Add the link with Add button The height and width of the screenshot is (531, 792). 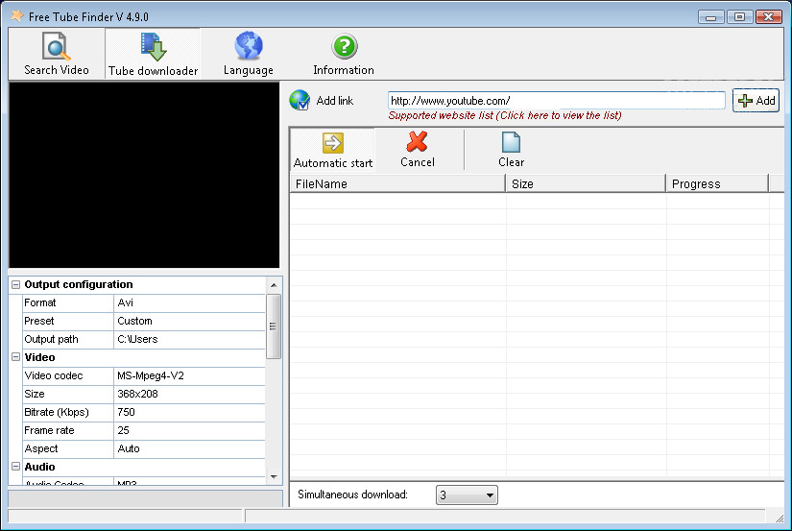[x=756, y=100]
